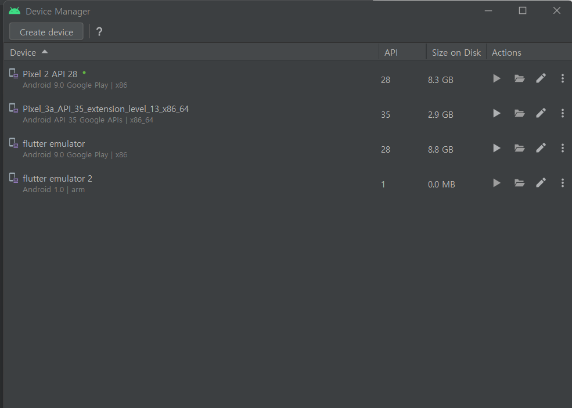Select the Pixel 2 API 28 row name

click(50, 74)
